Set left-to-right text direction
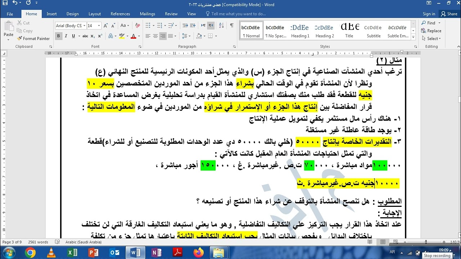 203,26
